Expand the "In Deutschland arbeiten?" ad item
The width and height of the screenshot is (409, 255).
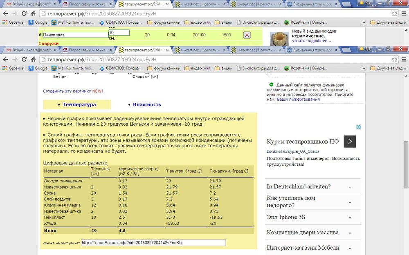350,187
